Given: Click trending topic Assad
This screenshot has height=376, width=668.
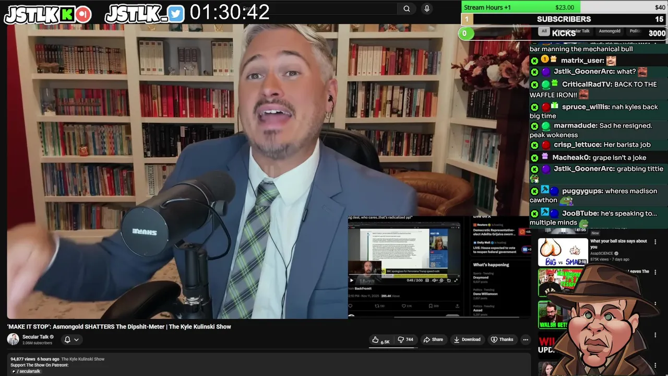Looking at the screenshot, I should (x=478, y=310).
